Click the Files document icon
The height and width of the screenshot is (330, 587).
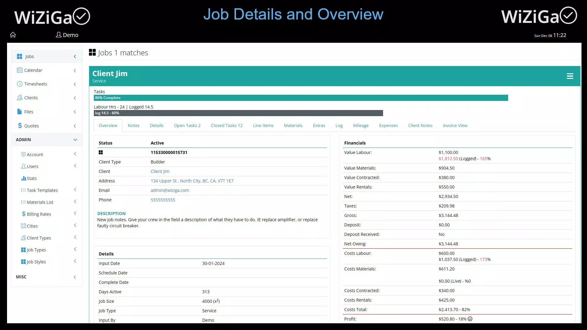[20, 112]
